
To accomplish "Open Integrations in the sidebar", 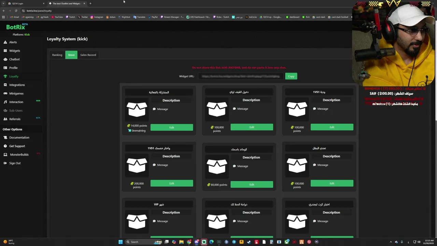I will pos(17,85).
